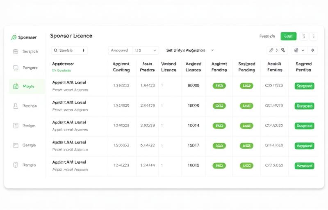
Task: Open applicant name in 10019 row
Action: 69,103
